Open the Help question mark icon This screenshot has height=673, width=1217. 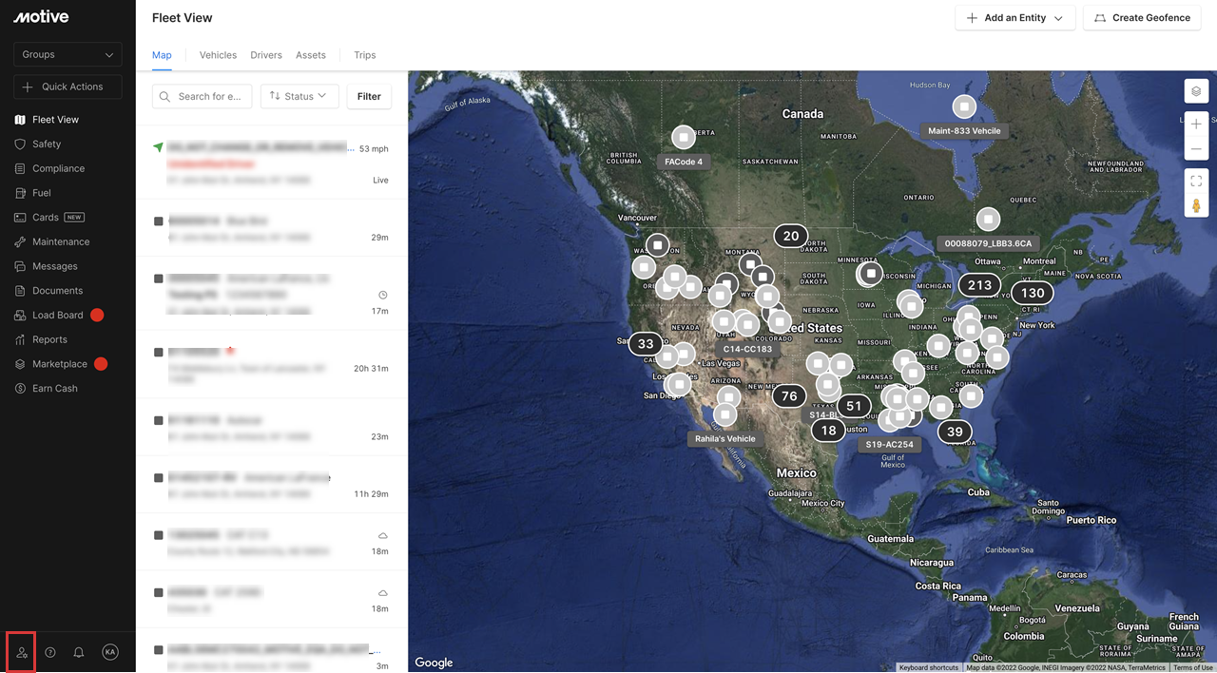pos(50,652)
